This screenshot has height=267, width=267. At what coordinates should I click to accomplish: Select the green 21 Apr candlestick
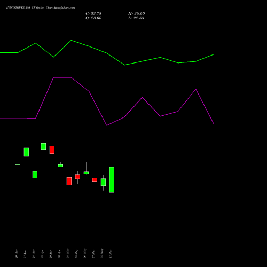pyautogui.click(x=26, y=152)
